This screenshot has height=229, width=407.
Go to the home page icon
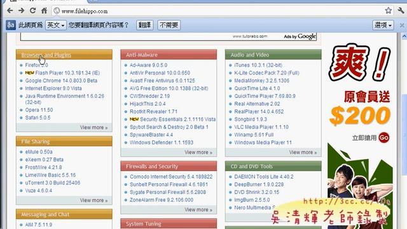pos(44,11)
